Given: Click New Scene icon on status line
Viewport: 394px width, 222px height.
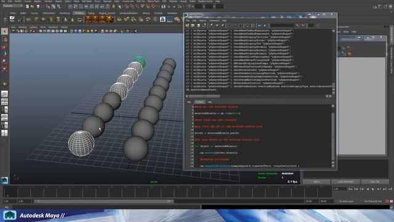Looking at the screenshot, I should 27,7.
